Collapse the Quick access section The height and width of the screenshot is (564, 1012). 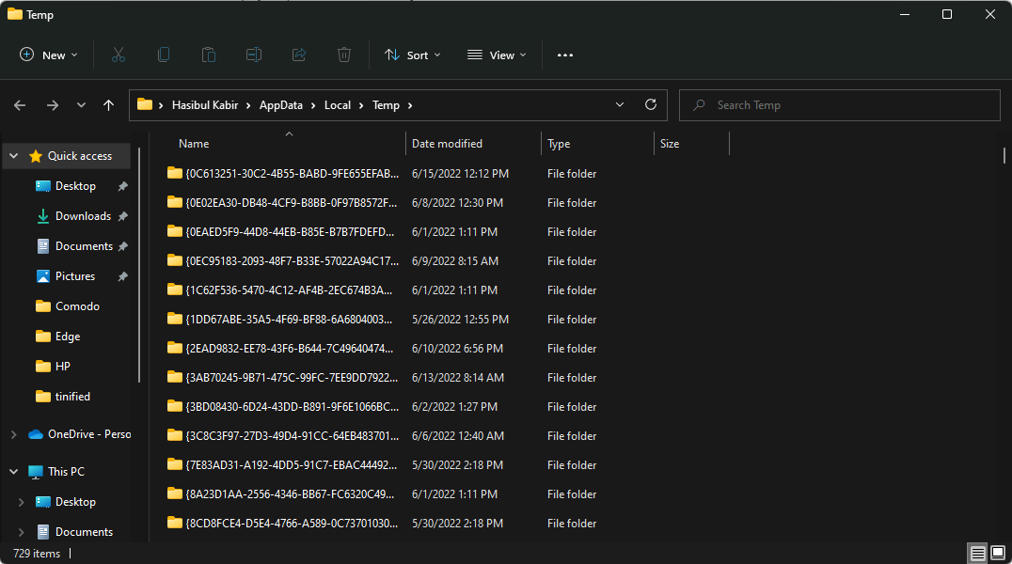point(13,156)
